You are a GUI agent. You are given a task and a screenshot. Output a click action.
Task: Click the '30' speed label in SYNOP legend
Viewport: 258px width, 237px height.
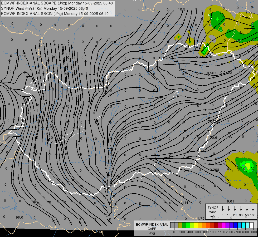(x=241, y=215)
